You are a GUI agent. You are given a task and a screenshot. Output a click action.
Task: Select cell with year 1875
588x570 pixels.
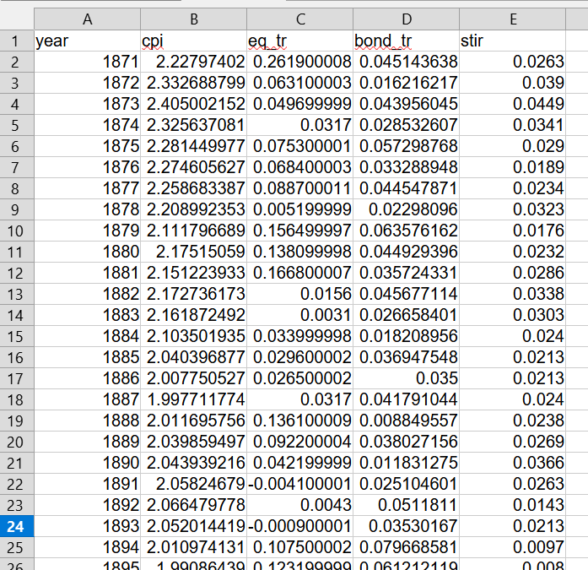point(88,146)
